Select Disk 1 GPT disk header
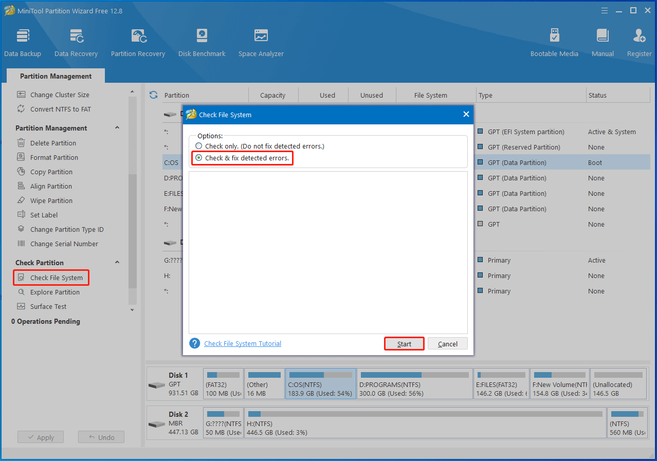The height and width of the screenshot is (461, 657). click(174, 383)
